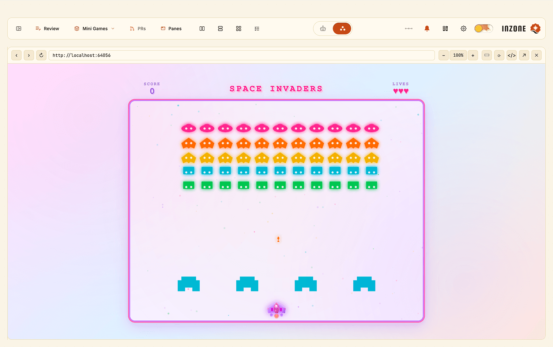Image resolution: width=553 pixels, height=347 pixels.
Task: Go forward in the preview browser
Action: [x=29, y=55]
